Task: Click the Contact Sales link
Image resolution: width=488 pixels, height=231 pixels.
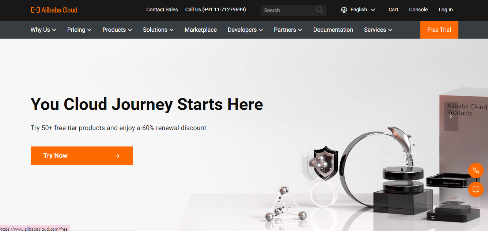Action: [162, 10]
